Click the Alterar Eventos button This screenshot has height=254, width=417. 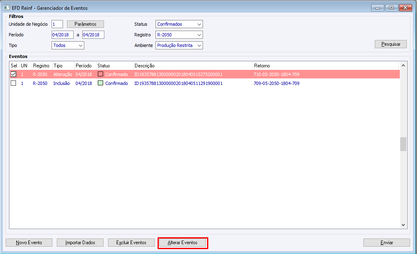pos(183,243)
